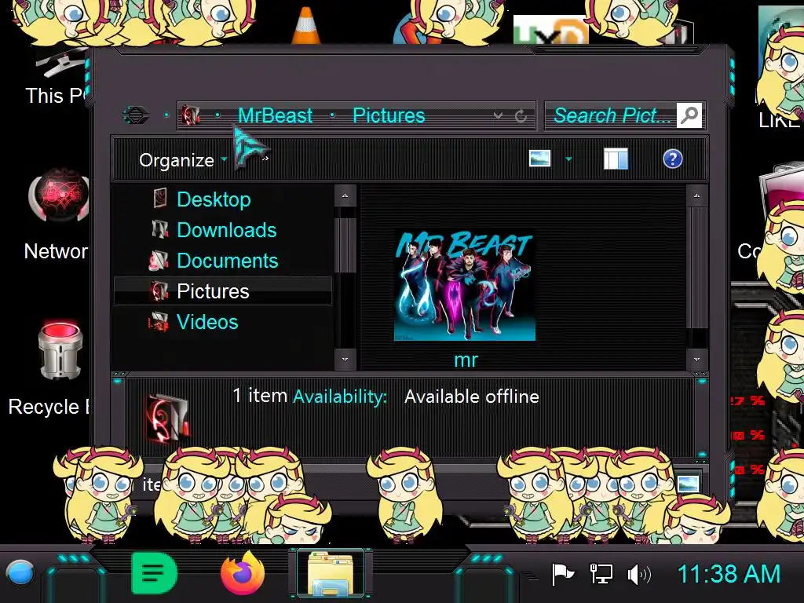Click the search magnifier button
Screen dimensions: 804x603
689,115
